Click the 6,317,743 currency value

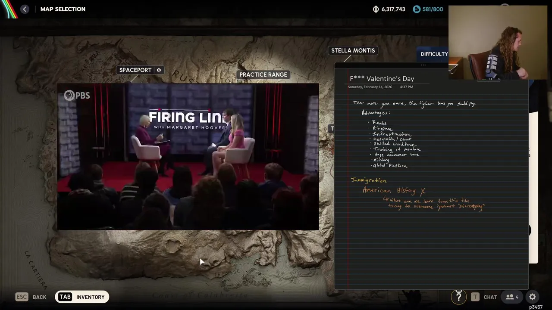pyautogui.click(x=393, y=9)
